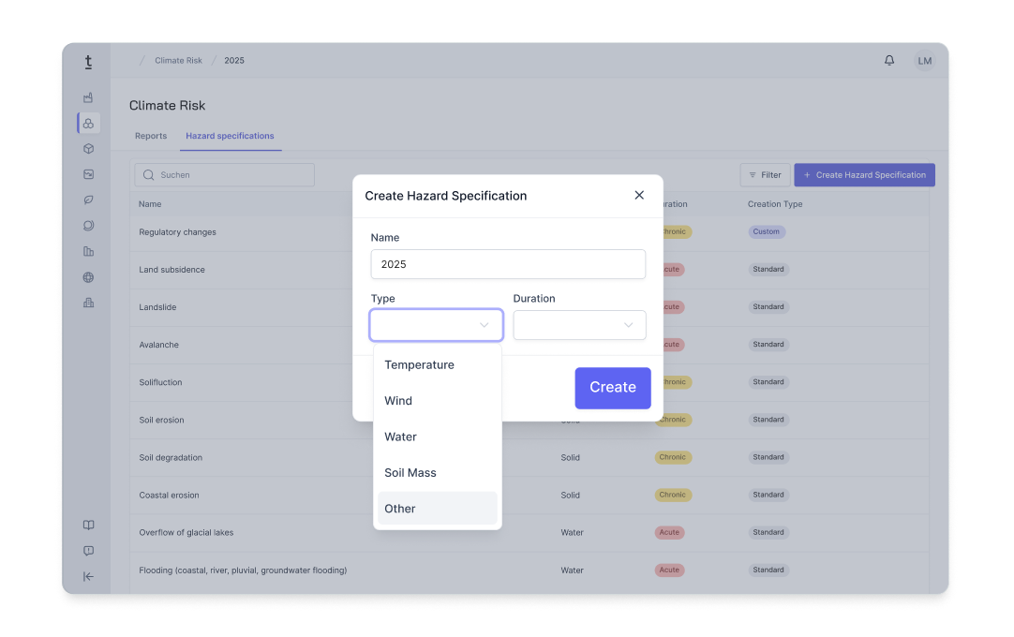Choose Other from the Type list
Viewport: 1014px width, 637px height.
(437, 509)
